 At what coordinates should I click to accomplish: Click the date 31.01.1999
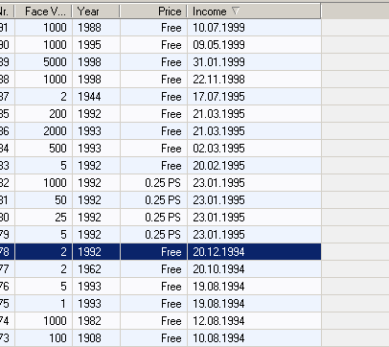218,62
